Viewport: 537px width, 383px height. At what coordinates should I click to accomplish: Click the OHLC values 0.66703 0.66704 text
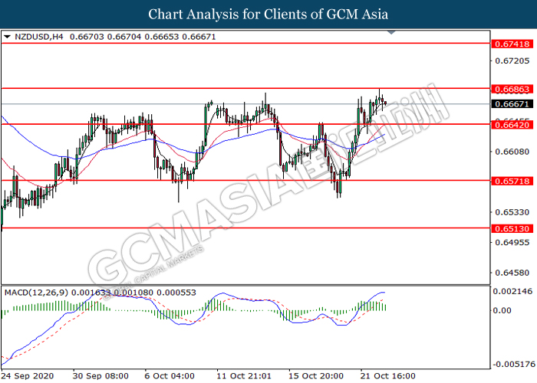pos(106,37)
